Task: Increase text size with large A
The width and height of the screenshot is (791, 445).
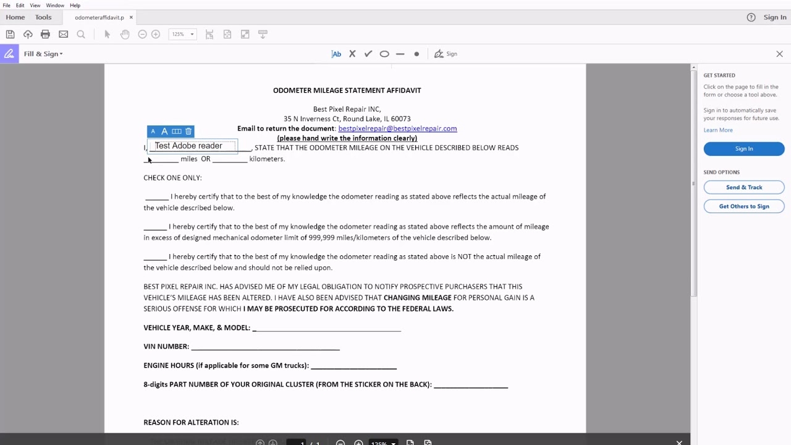Action: pos(164,131)
